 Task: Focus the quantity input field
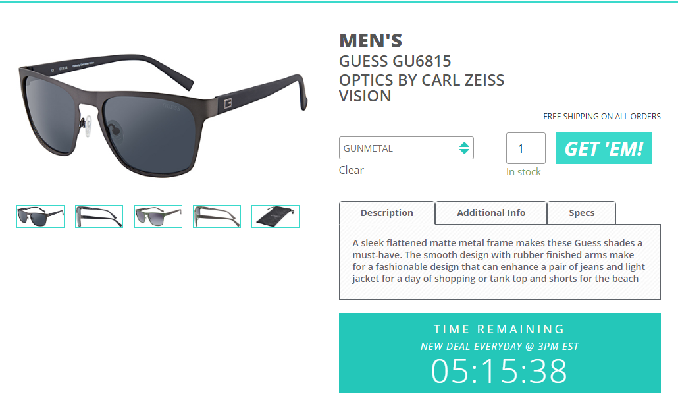(525, 148)
